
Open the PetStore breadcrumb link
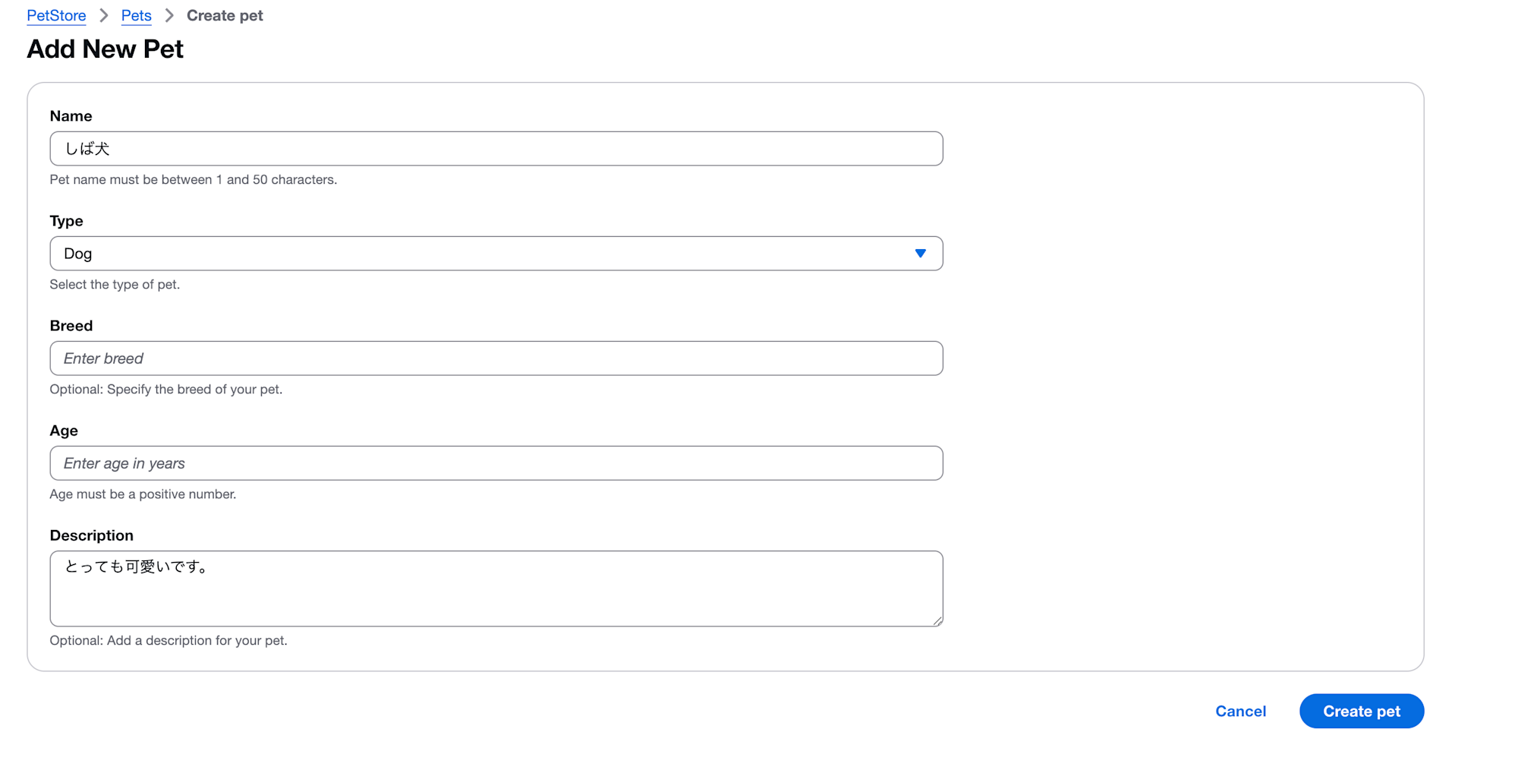(x=56, y=15)
